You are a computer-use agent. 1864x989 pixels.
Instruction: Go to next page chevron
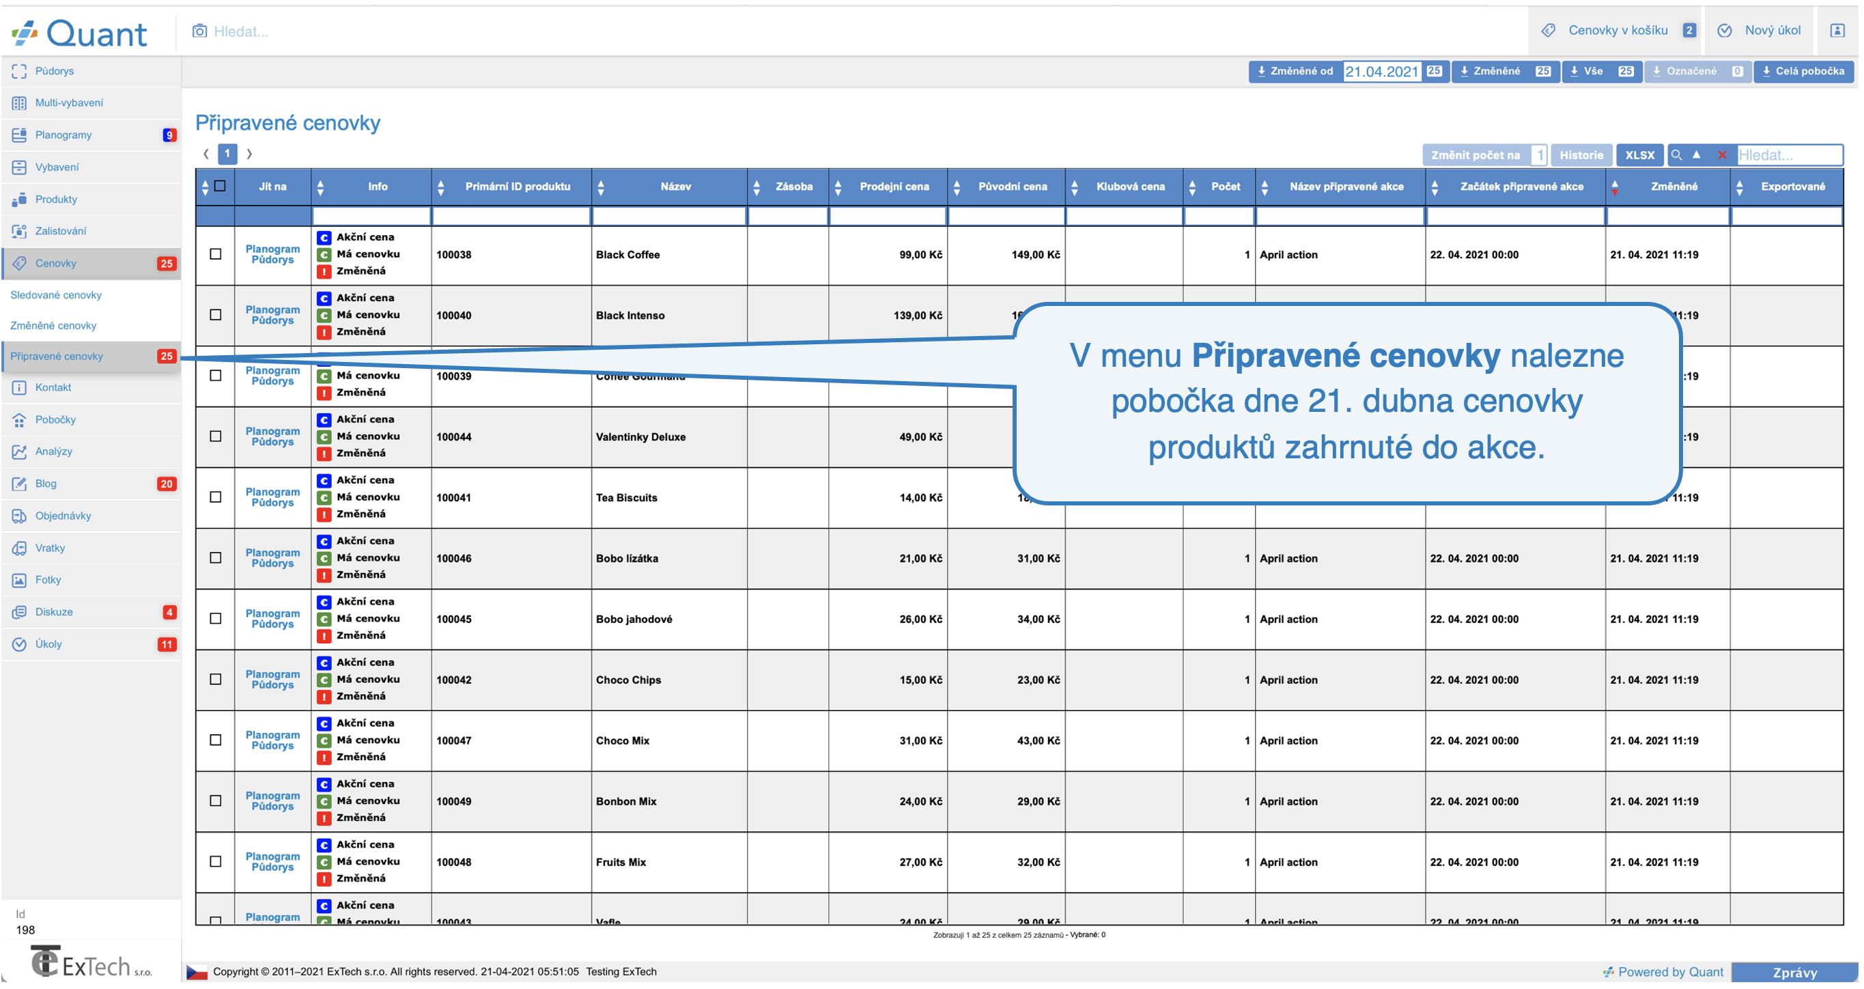point(249,154)
